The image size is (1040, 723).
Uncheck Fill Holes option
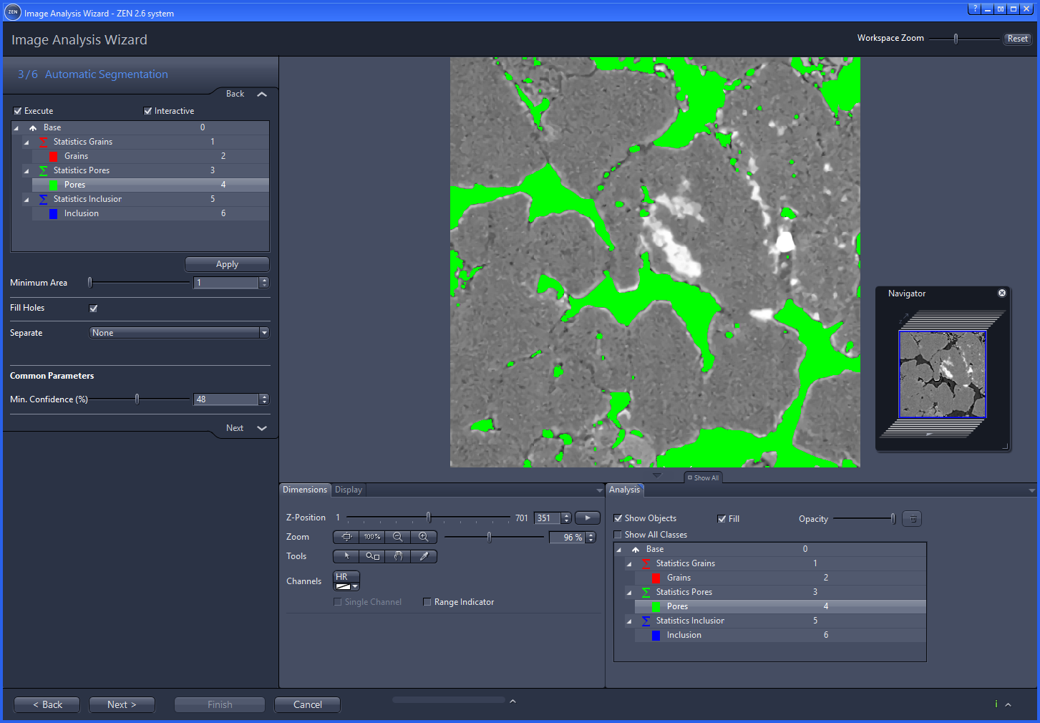click(93, 308)
